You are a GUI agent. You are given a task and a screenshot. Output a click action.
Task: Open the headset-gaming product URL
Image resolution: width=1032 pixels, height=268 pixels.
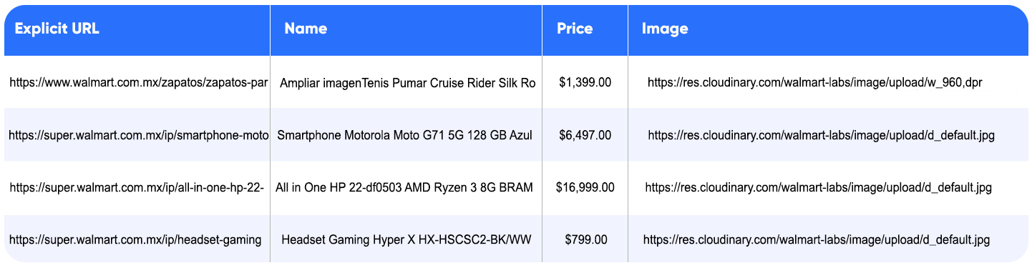click(x=135, y=240)
